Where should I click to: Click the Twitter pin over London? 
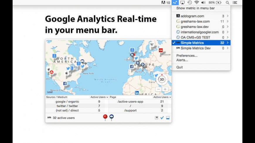coord(136,58)
